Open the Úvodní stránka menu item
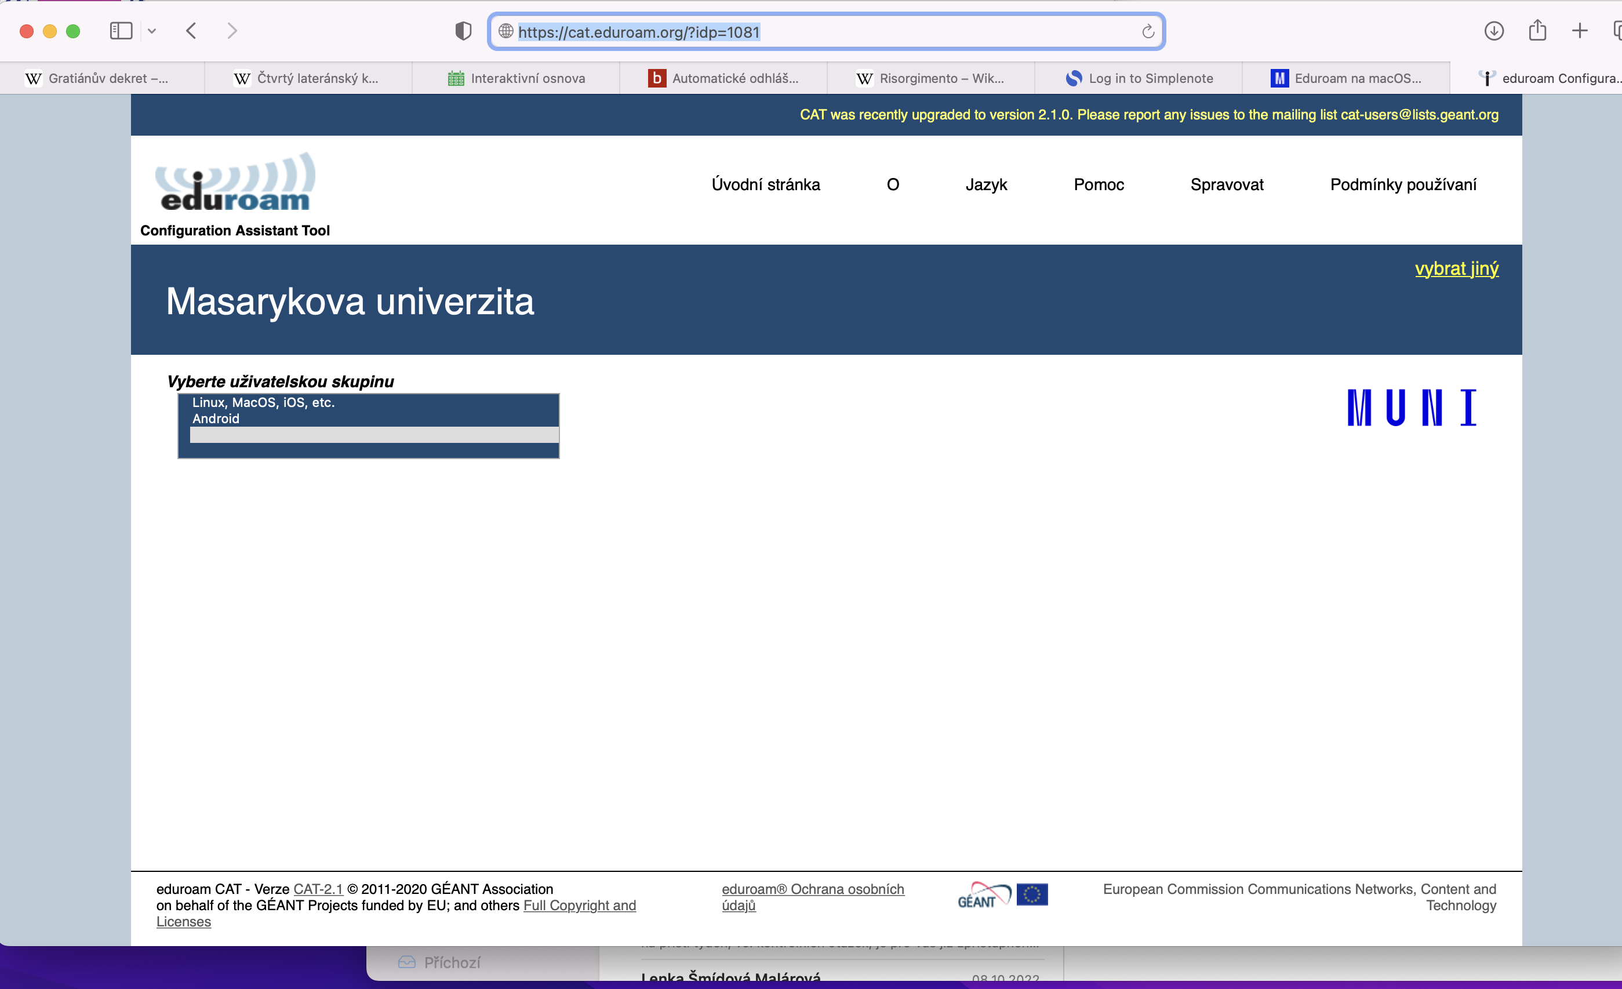 pyautogui.click(x=766, y=185)
